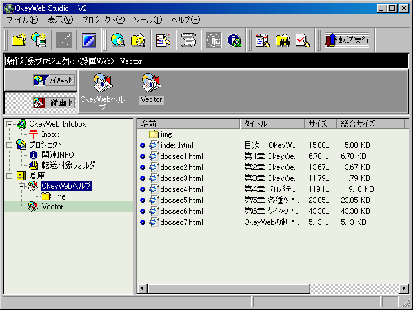Click the red-checkmark document icon
413x310 pixels.
pos(303,40)
